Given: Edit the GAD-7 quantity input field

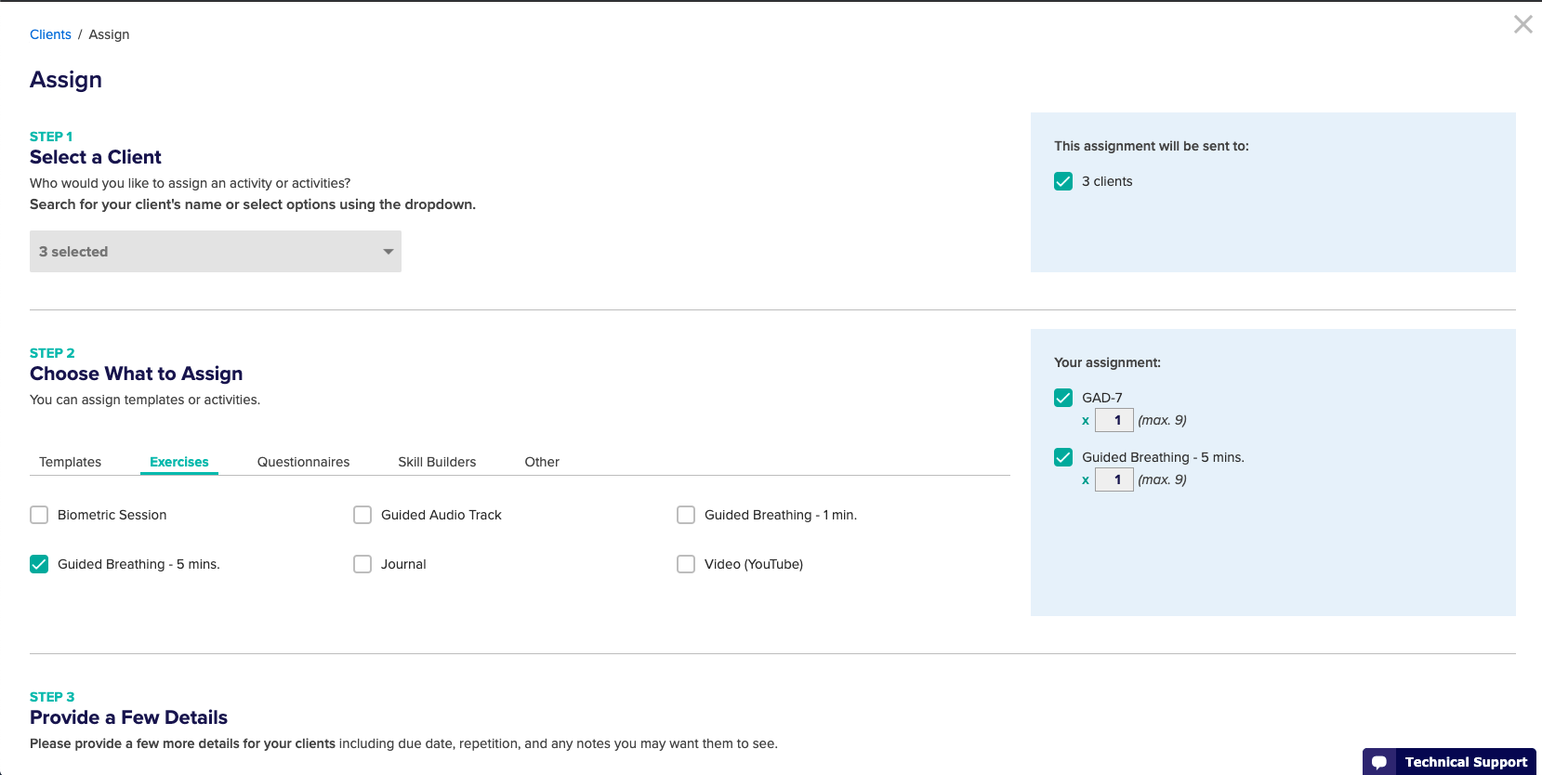Looking at the screenshot, I should click(x=1114, y=420).
